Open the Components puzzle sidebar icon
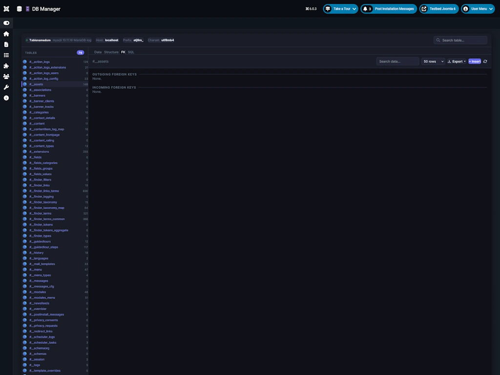 [x=6, y=66]
